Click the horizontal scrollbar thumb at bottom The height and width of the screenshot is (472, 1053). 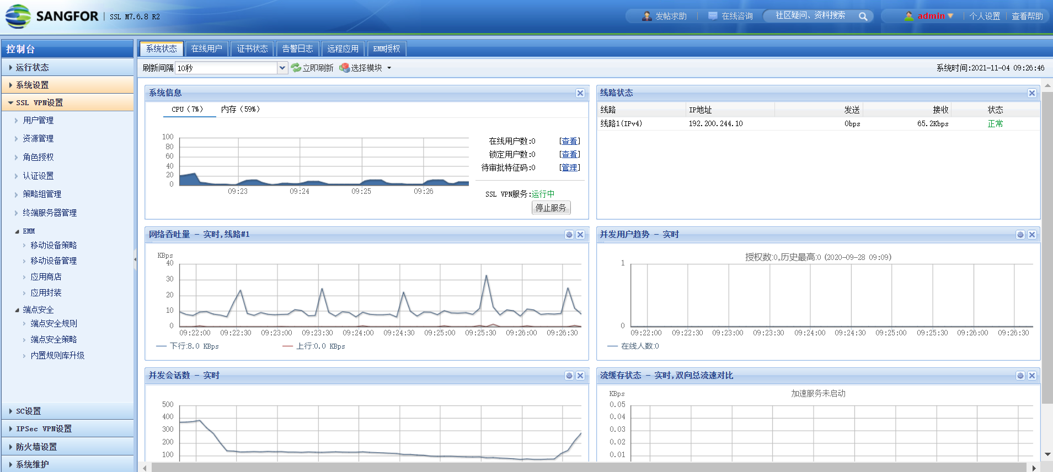tap(589, 468)
